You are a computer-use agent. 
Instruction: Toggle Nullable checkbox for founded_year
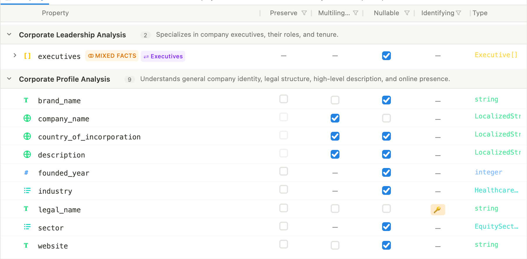[386, 172]
